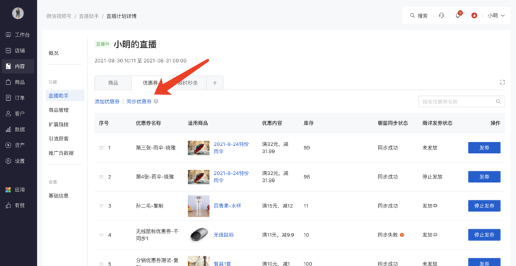
Task: Click the 同步失败 status text
Action: pyautogui.click(x=387, y=235)
